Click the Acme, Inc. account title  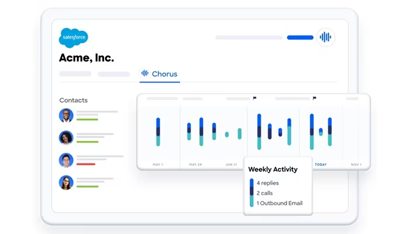(x=86, y=58)
